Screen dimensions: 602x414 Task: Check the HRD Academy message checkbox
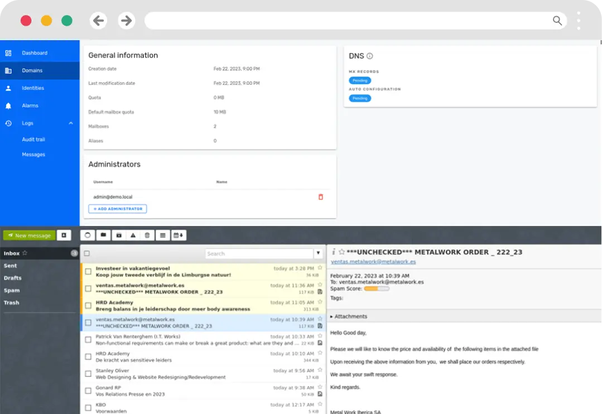pyautogui.click(x=88, y=306)
